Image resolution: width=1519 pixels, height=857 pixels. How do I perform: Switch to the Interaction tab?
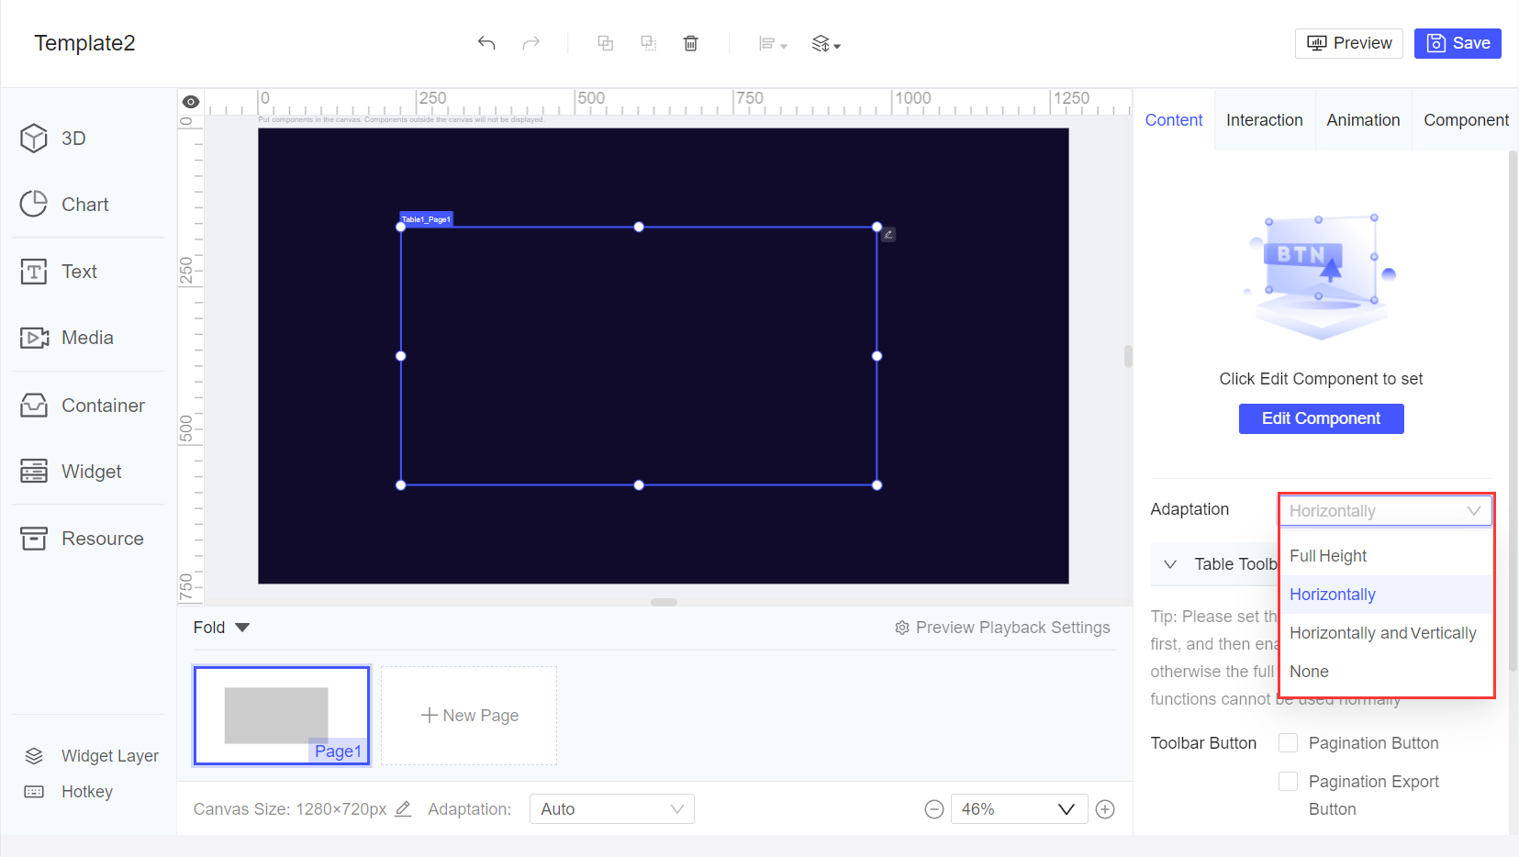(1265, 119)
